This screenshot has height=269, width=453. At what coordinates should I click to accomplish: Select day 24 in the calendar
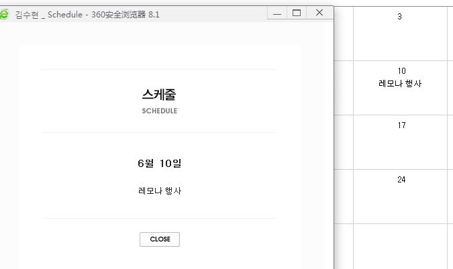click(x=401, y=180)
